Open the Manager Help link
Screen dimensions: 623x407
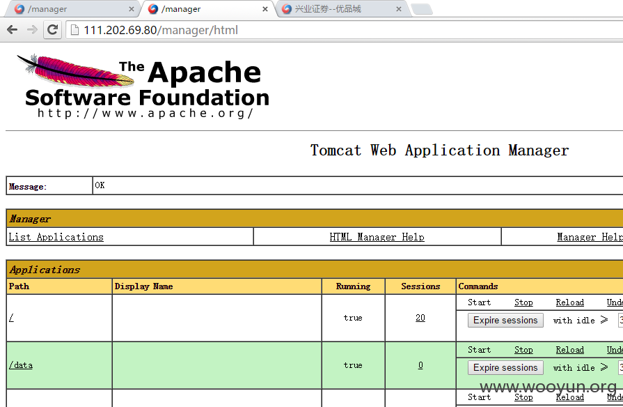[x=590, y=237]
